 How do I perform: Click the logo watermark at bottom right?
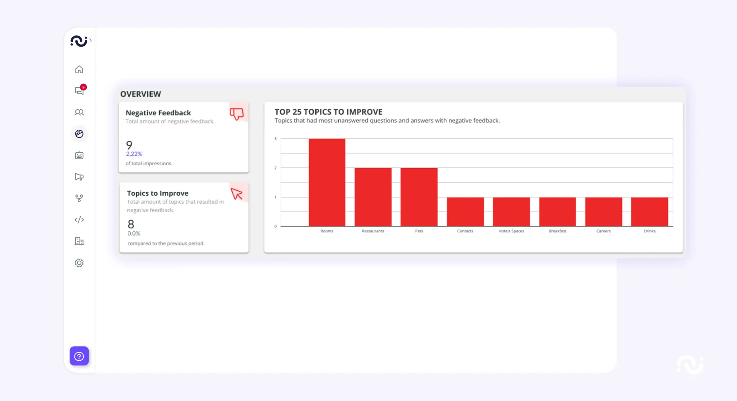point(691,364)
